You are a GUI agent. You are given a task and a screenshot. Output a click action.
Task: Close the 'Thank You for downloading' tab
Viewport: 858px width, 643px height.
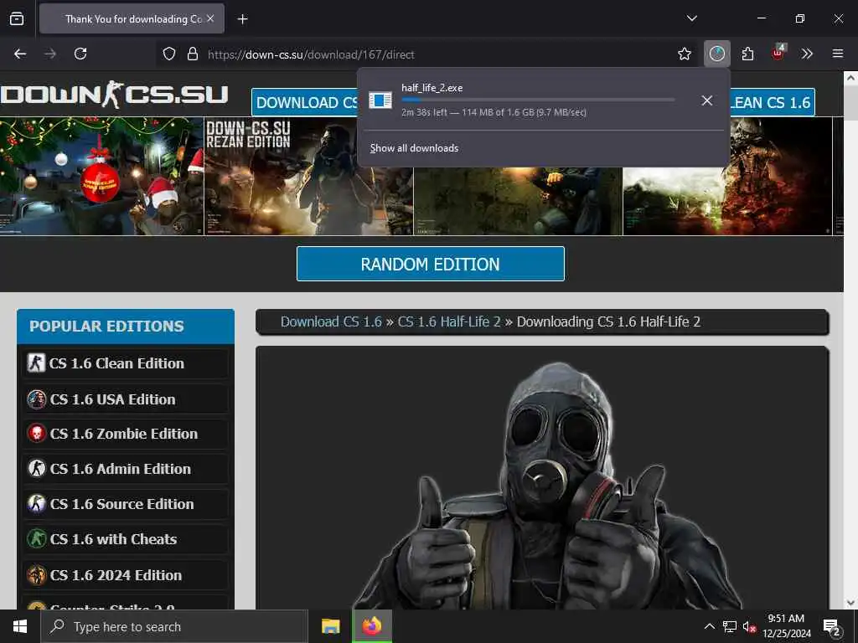point(210,18)
